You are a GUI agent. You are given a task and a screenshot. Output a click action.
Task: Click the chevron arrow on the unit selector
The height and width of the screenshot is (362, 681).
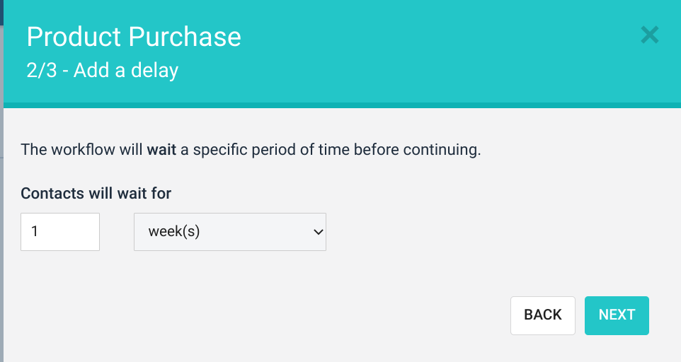coord(318,232)
